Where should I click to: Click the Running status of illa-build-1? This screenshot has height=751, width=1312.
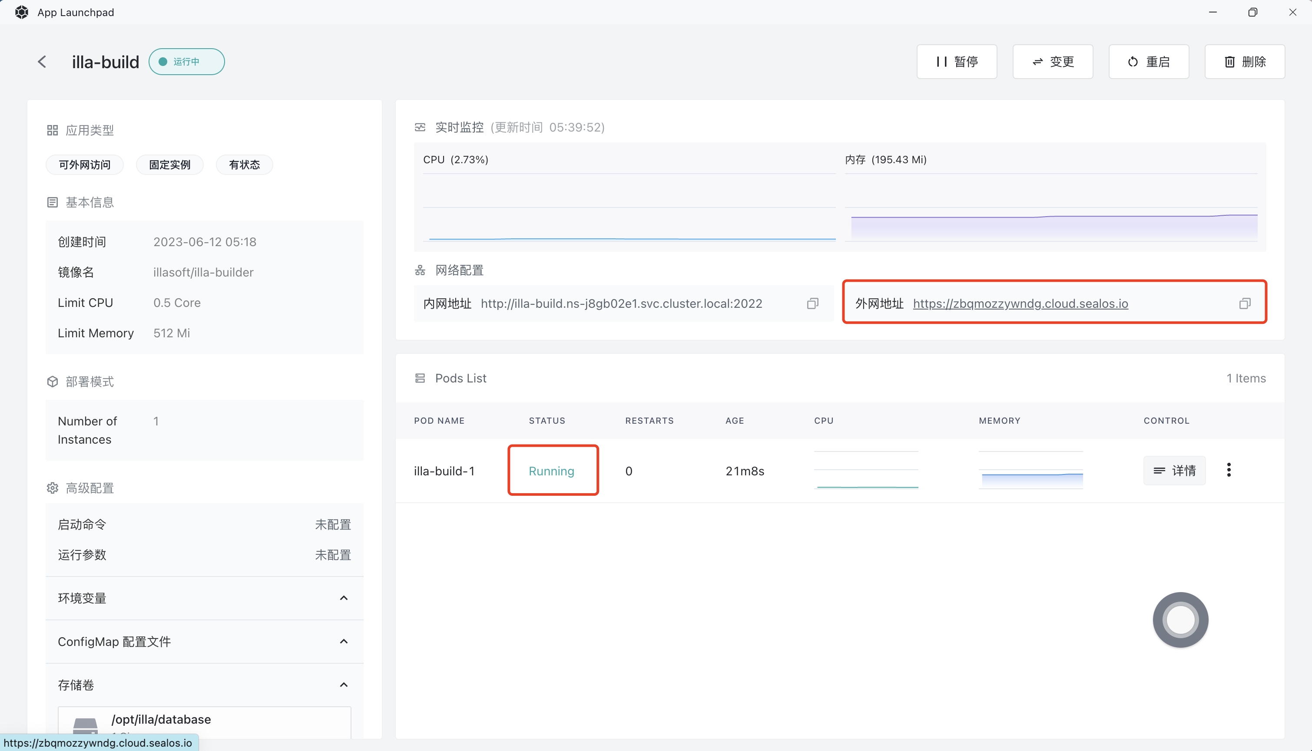click(551, 471)
